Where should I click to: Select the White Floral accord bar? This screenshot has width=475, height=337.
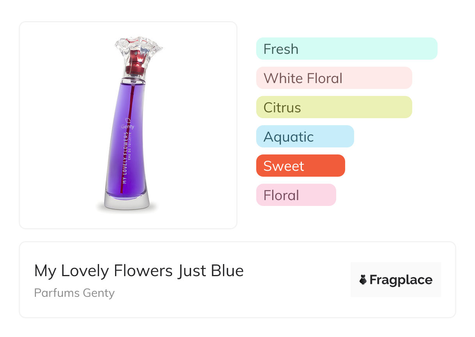coord(334,78)
